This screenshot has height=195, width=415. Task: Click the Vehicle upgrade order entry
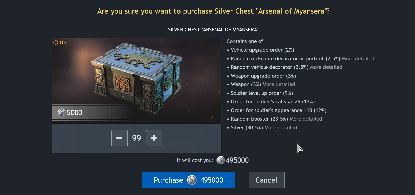[262, 50]
